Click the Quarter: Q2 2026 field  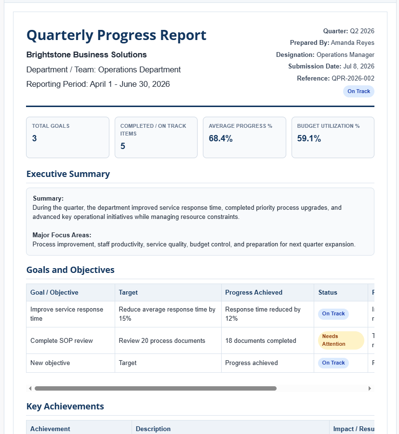pos(349,31)
